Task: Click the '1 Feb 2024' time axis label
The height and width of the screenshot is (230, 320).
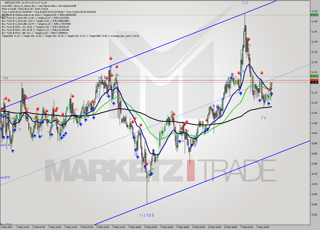Action: 6,227
